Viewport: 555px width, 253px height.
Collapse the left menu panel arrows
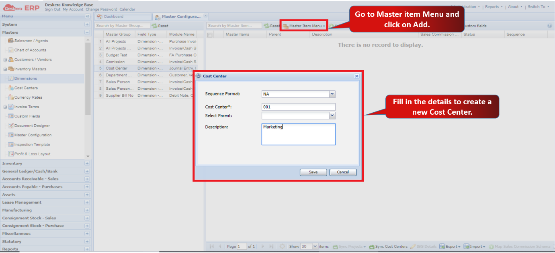click(87, 16)
